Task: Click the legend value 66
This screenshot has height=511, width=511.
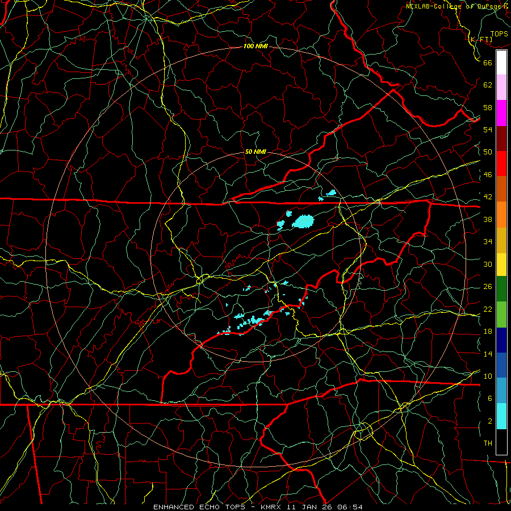Action: tap(488, 62)
